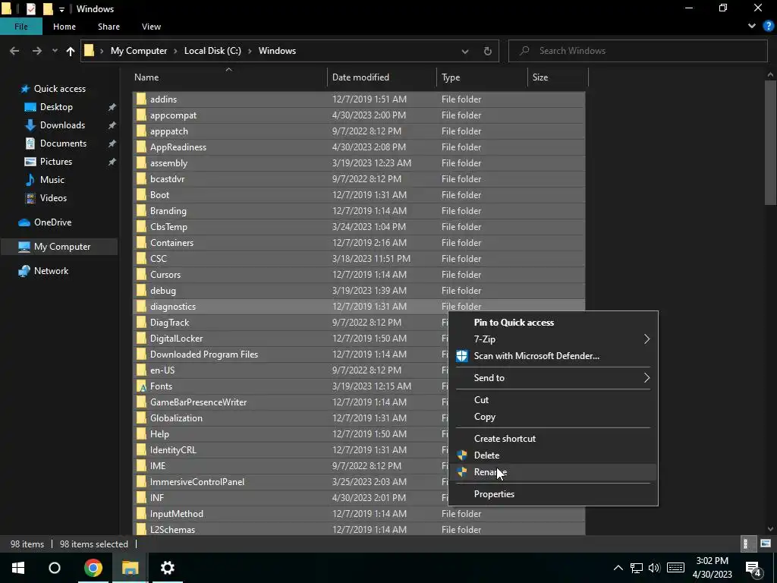Switch to the Share ribbon tab
This screenshot has height=583, width=777.
(x=109, y=27)
